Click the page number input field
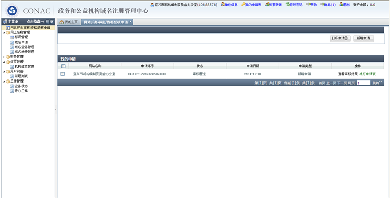The image size is (390, 199). click(x=363, y=83)
